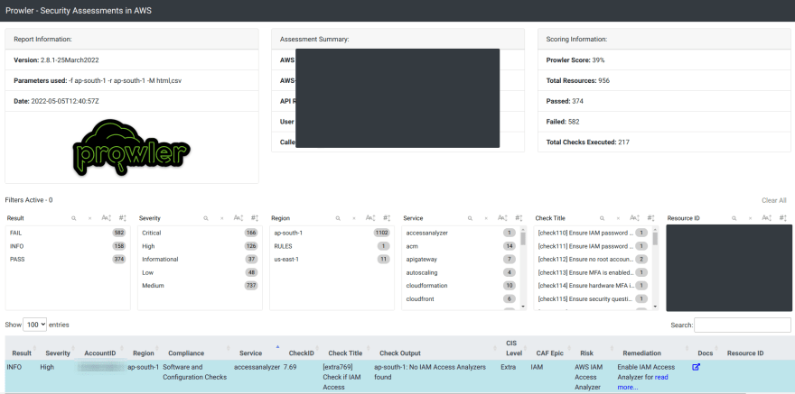Viewport: 795px width, 394px height.
Task: Select [check114] in Check Title filter
Action: (593, 286)
